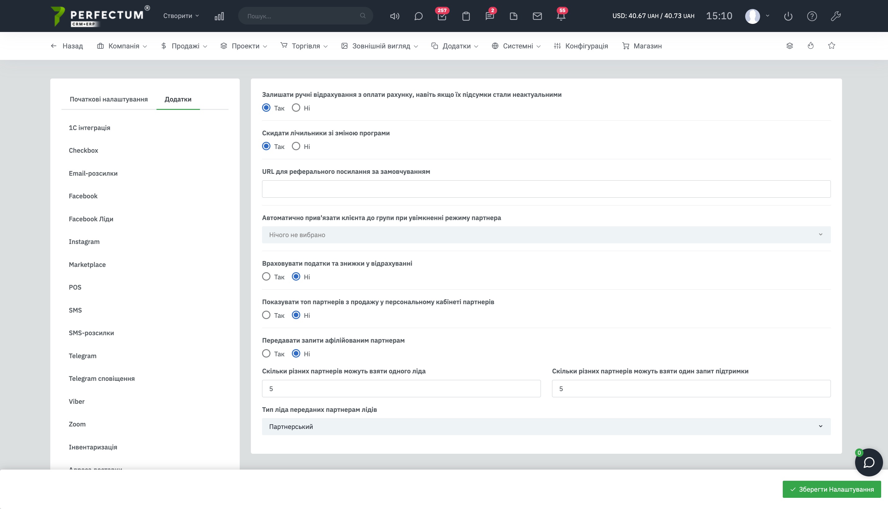The width and height of the screenshot is (888, 509).
Task: Click the statistics bar chart icon
Action: pyautogui.click(x=219, y=16)
